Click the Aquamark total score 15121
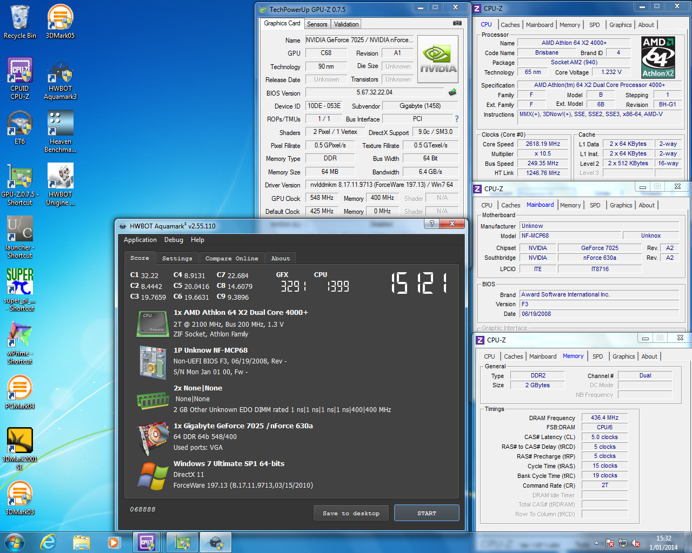Image resolution: width=692 pixels, height=553 pixels. pos(419,283)
